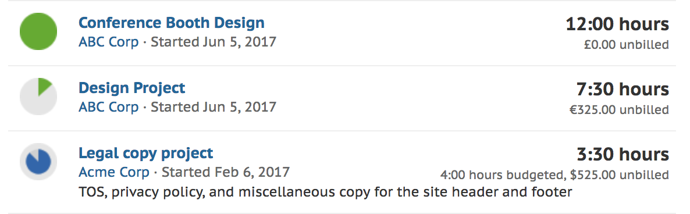Screen dimensions: 690x214
Task: Click ABC Corp under Design Project
Action: [x=109, y=107]
